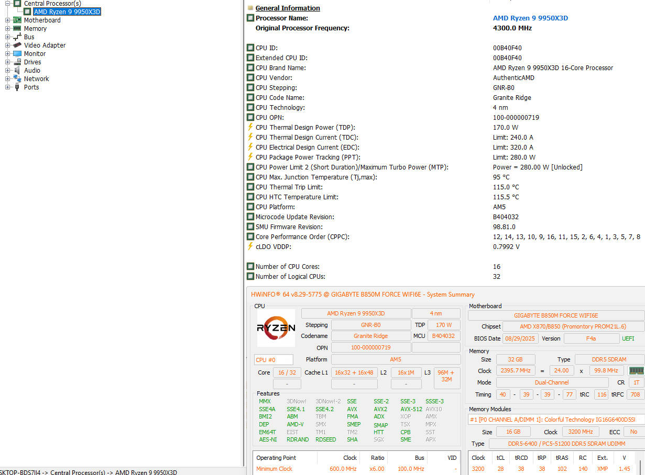Click the chip icon next to Processor Name
Viewport: 645px width, 475px height.
(x=250, y=18)
